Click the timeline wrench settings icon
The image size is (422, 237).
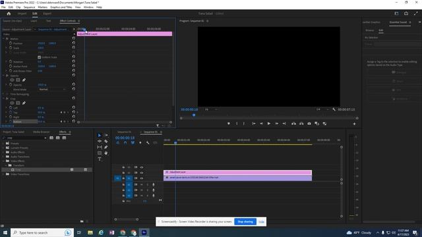point(148,143)
